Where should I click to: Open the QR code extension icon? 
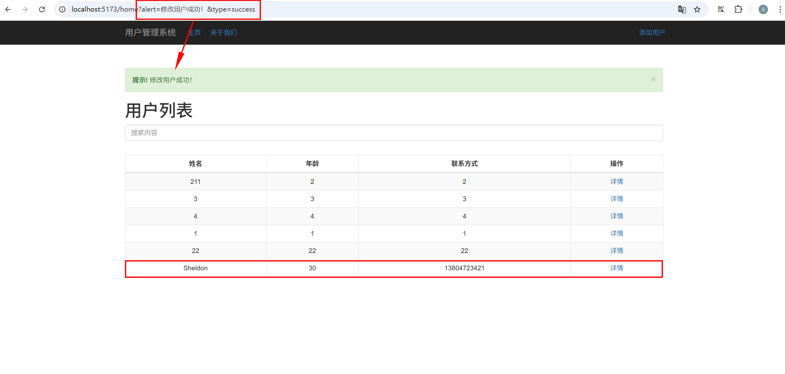coord(721,9)
